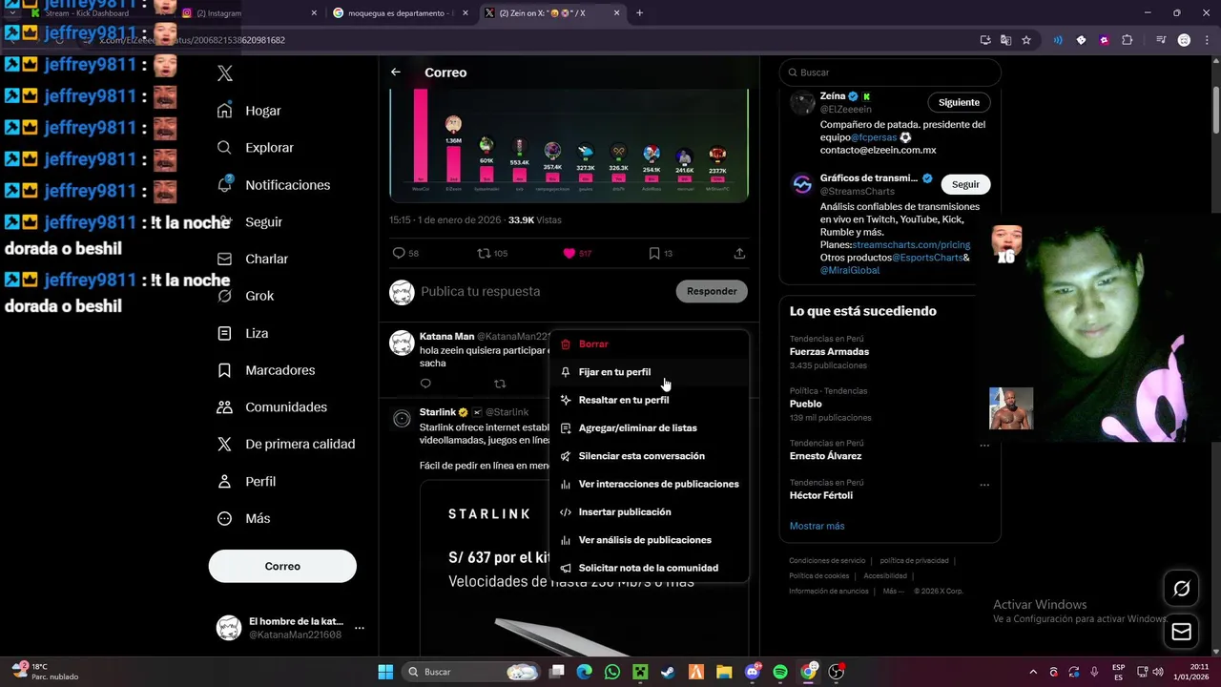Click the reply icon with 58 replies
This screenshot has height=687, width=1221.
tap(399, 253)
